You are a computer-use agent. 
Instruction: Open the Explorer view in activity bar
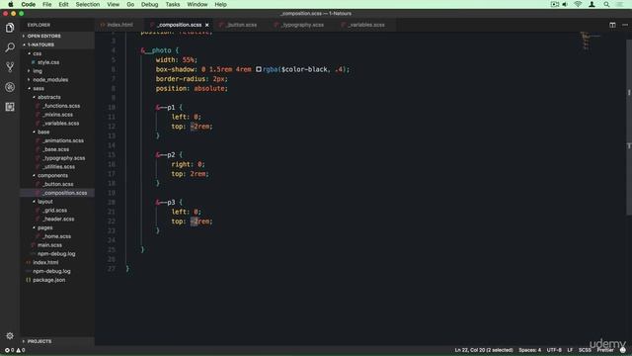pos(10,28)
